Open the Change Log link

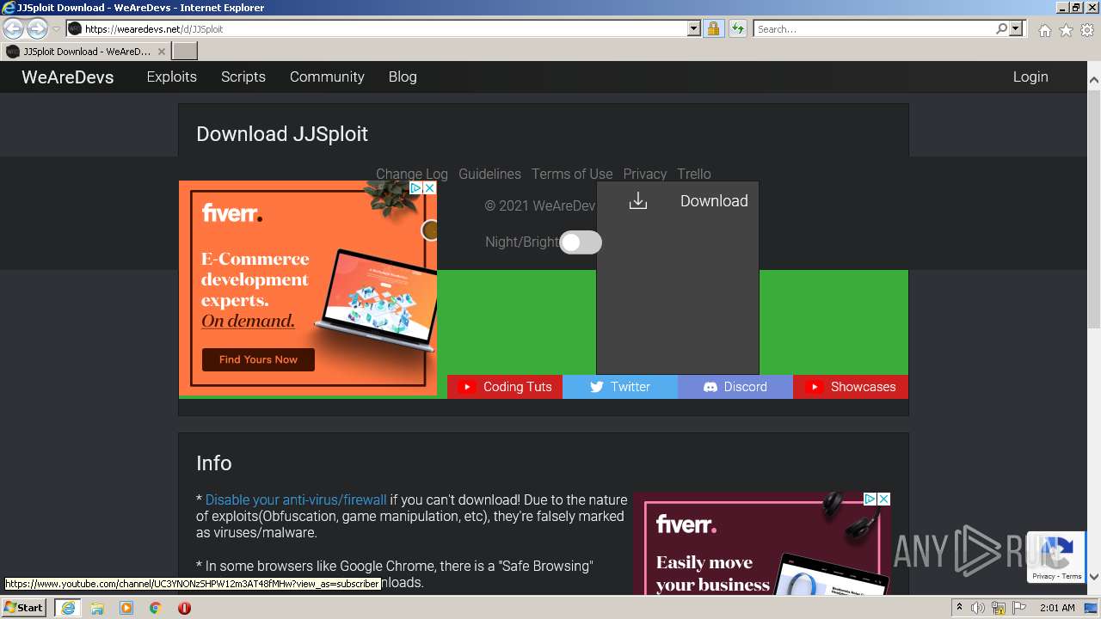coord(412,174)
